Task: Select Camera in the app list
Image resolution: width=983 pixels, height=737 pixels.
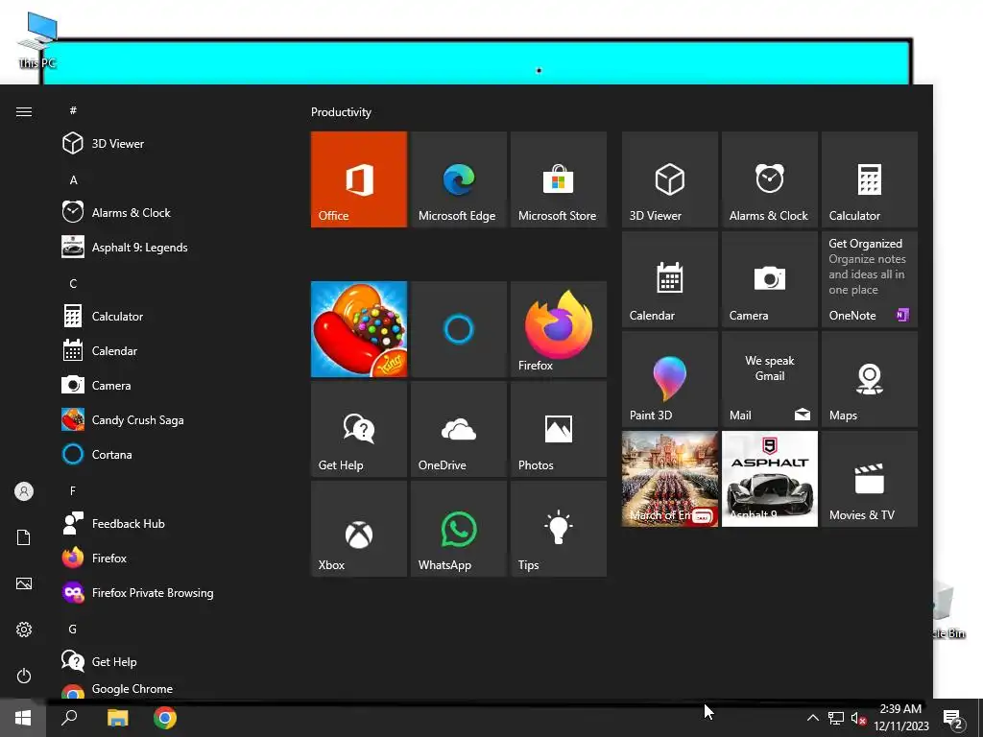Action: 169,386
